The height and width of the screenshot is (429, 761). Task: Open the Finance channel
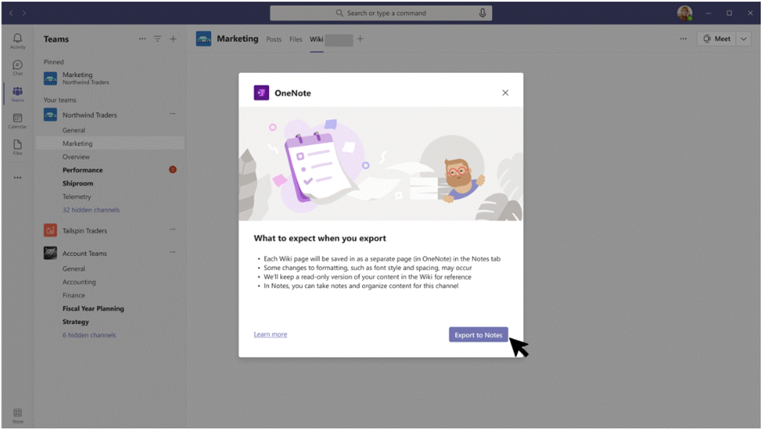(x=74, y=295)
